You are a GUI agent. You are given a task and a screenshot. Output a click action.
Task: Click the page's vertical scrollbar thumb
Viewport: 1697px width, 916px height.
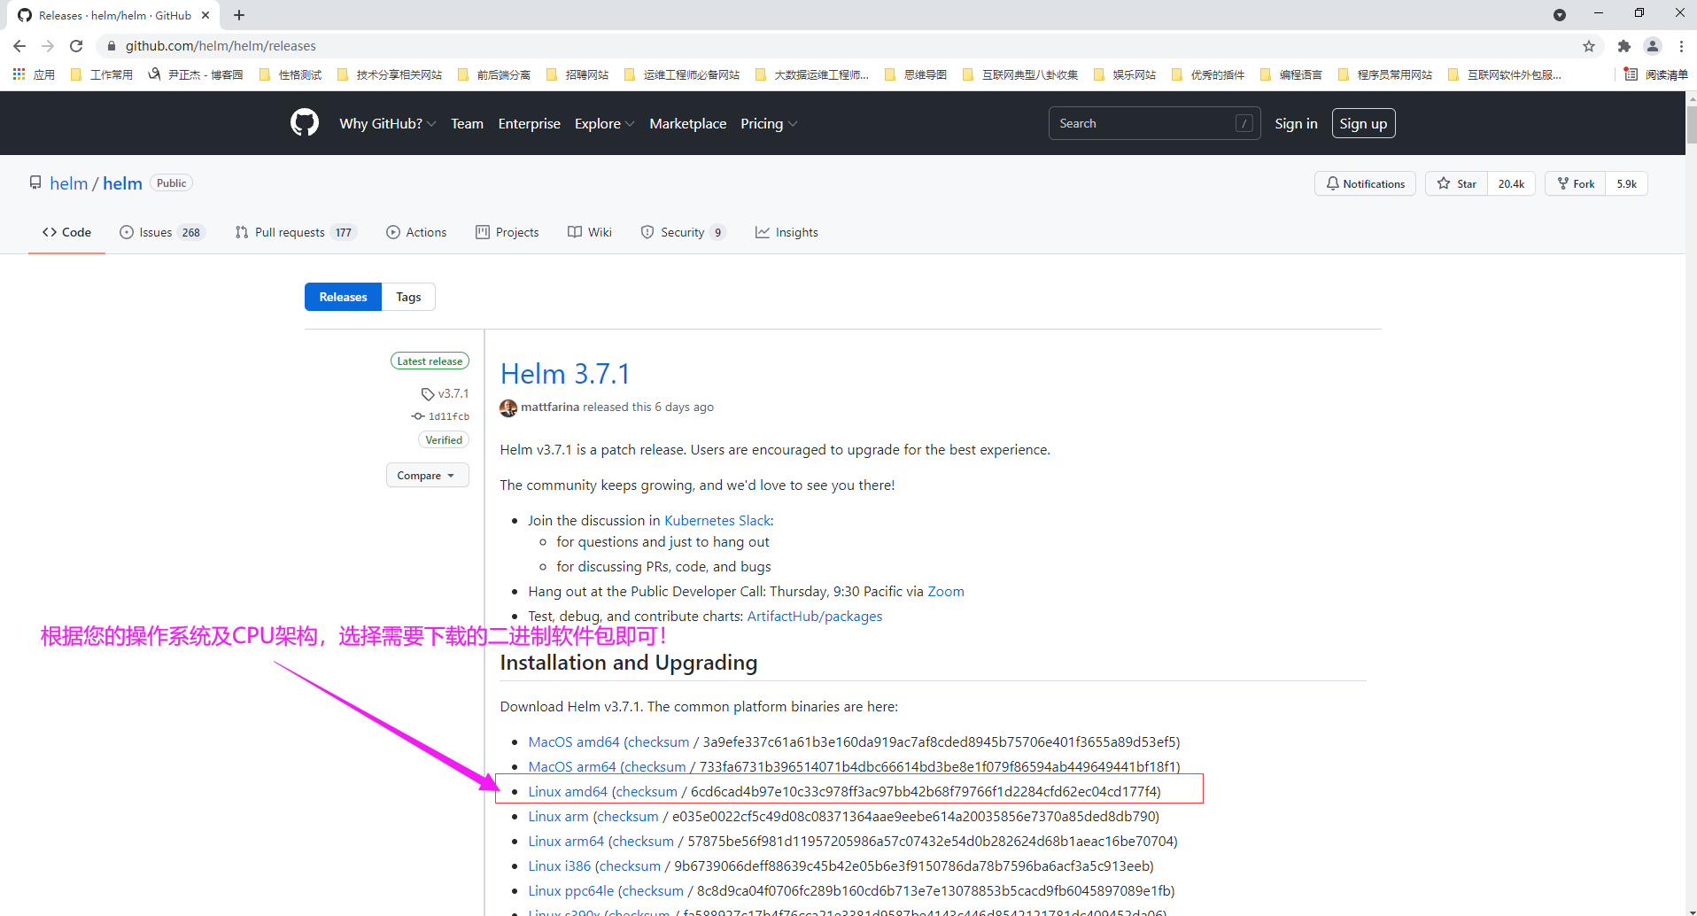[1691, 124]
